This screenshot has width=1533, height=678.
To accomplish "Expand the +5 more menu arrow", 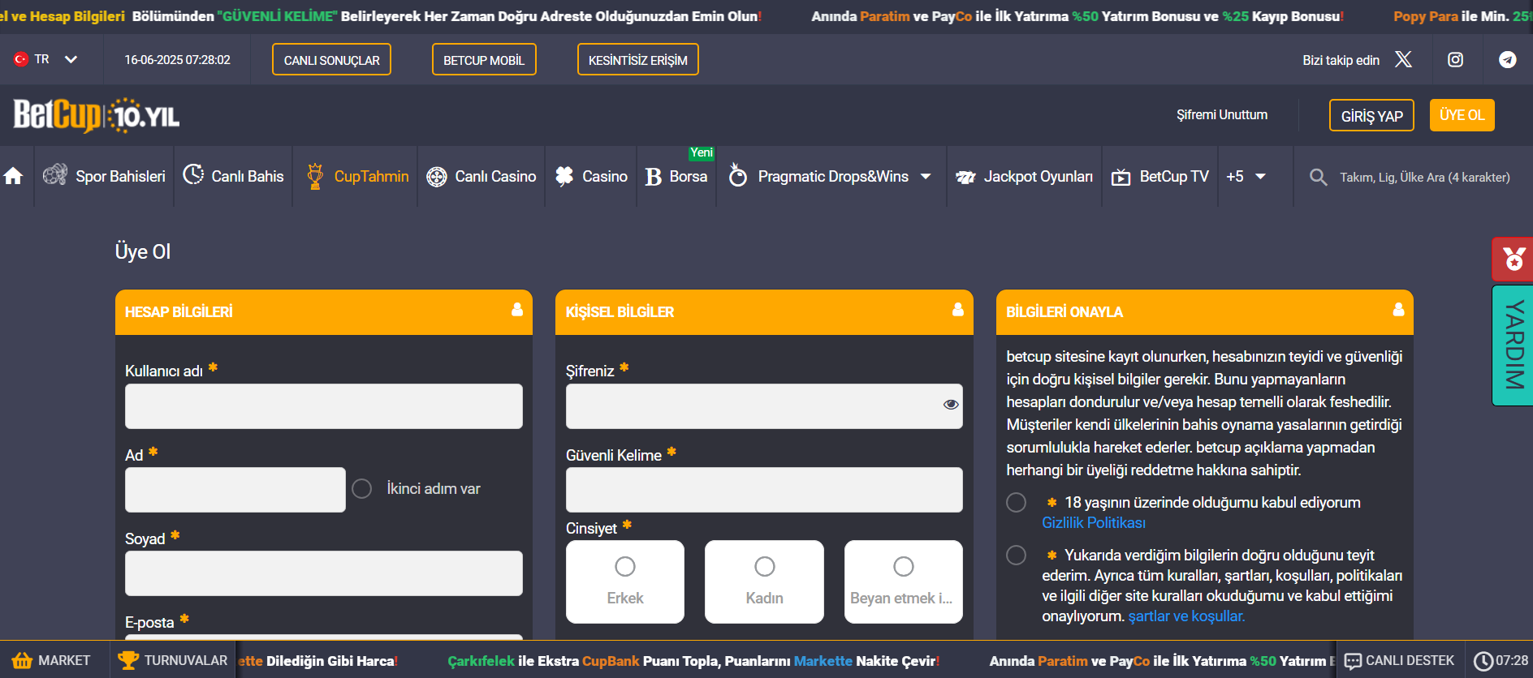I will [x=1260, y=176].
